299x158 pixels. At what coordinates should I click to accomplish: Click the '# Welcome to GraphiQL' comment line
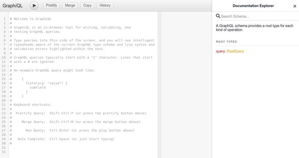pos(31,19)
